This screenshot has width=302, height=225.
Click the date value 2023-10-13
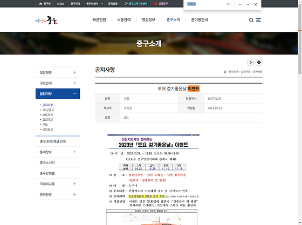coord(215,108)
